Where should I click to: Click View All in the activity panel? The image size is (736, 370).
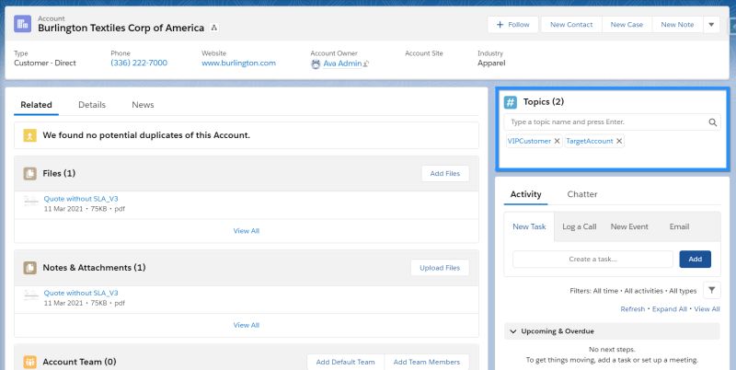tap(707, 309)
